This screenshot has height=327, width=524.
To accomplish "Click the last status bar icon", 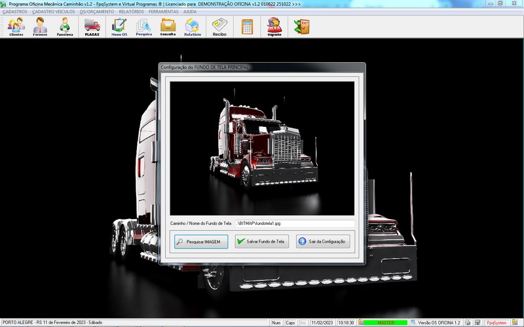I will tap(515, 322).
